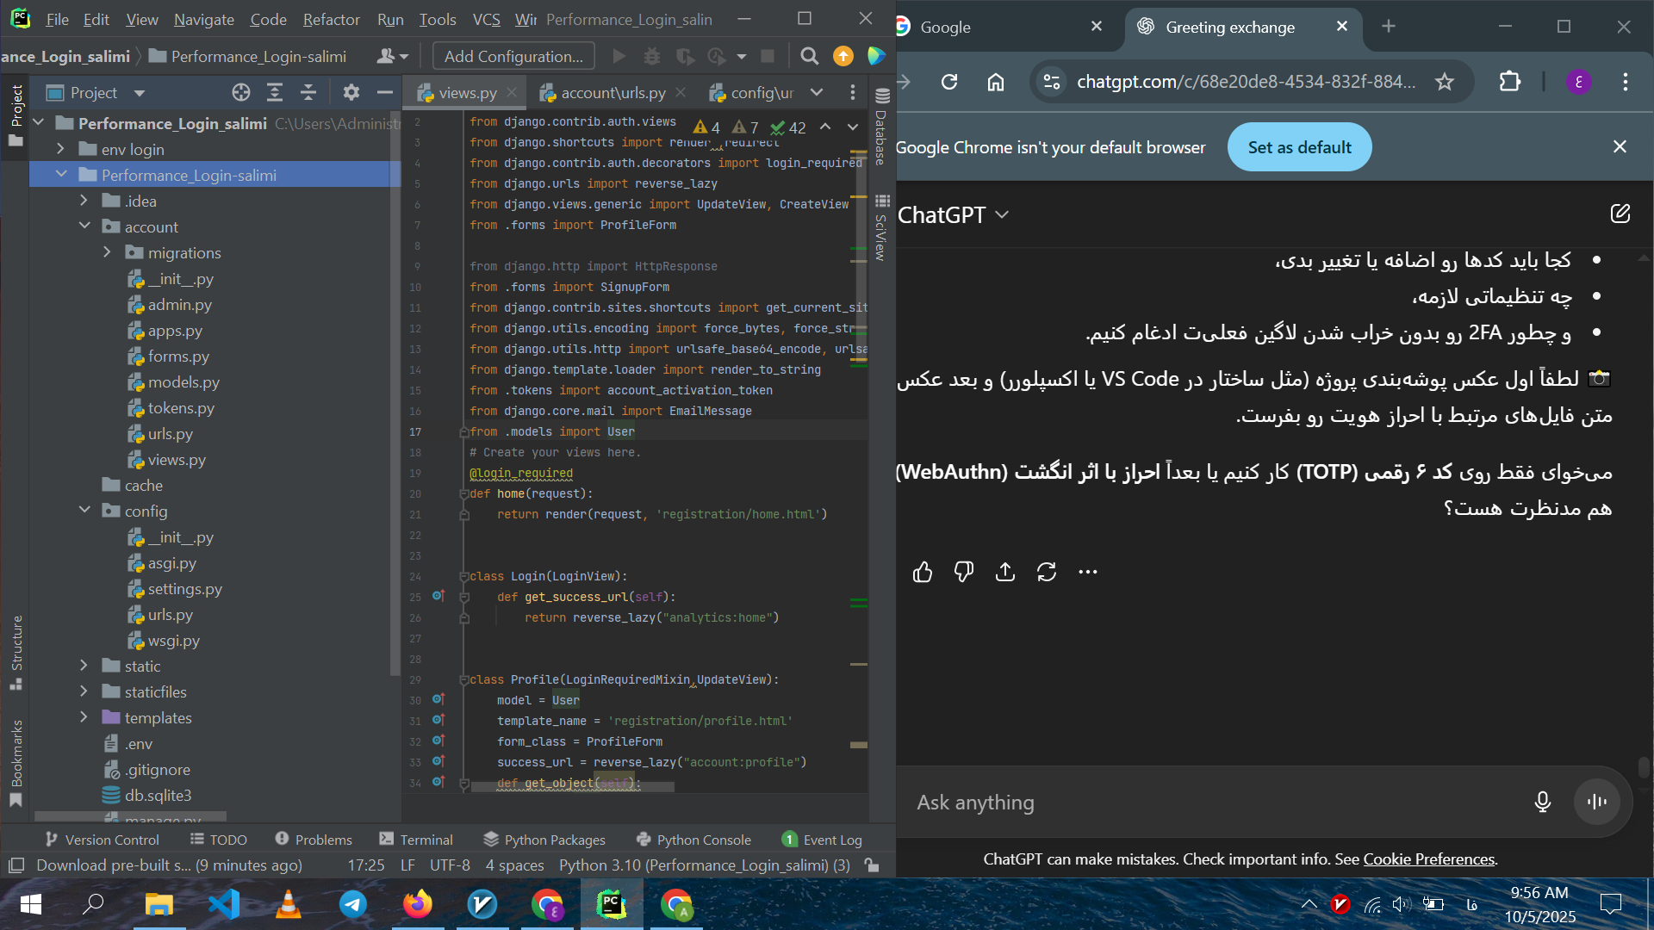This screenshot has width=1654, height=930.
Task: Open the Event Log
Action: coord(822,840)
